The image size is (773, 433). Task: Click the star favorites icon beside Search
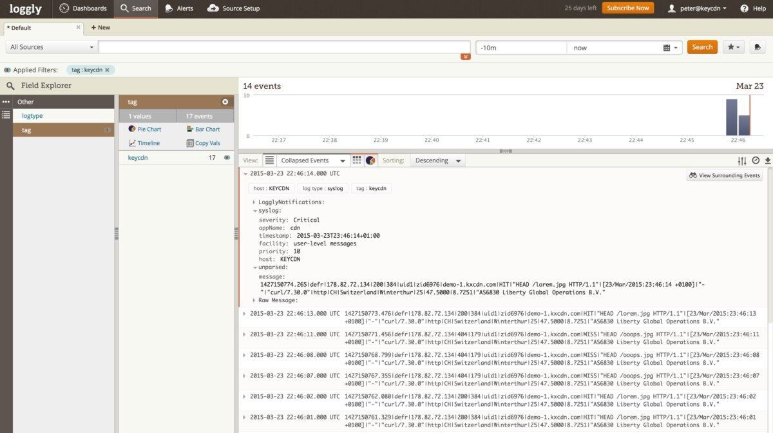click(732, 47)
